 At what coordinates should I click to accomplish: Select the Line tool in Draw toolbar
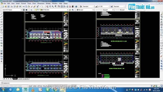(2, 14)
